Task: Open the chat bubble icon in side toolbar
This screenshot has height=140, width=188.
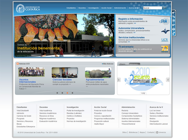Action: [x=174, y=29]
